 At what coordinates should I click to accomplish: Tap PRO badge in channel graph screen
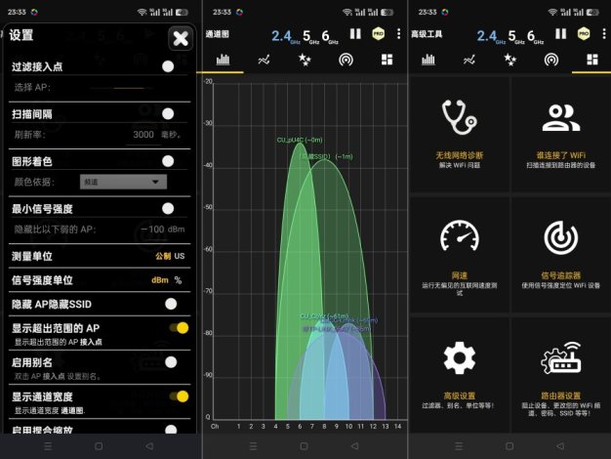(x=379, y=34)
